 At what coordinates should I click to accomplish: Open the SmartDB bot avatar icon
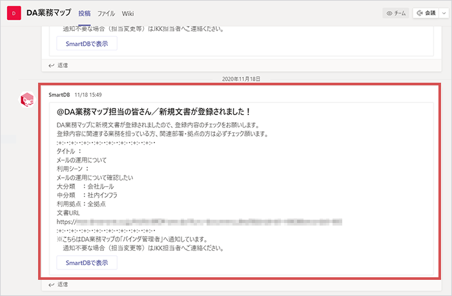[x=27, y=100]
